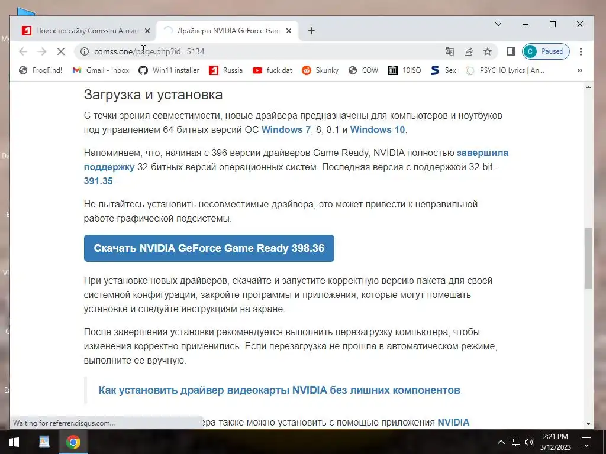
Task: Close the NVIDIA GeForce drivers tab
Action: click(289, 31)
